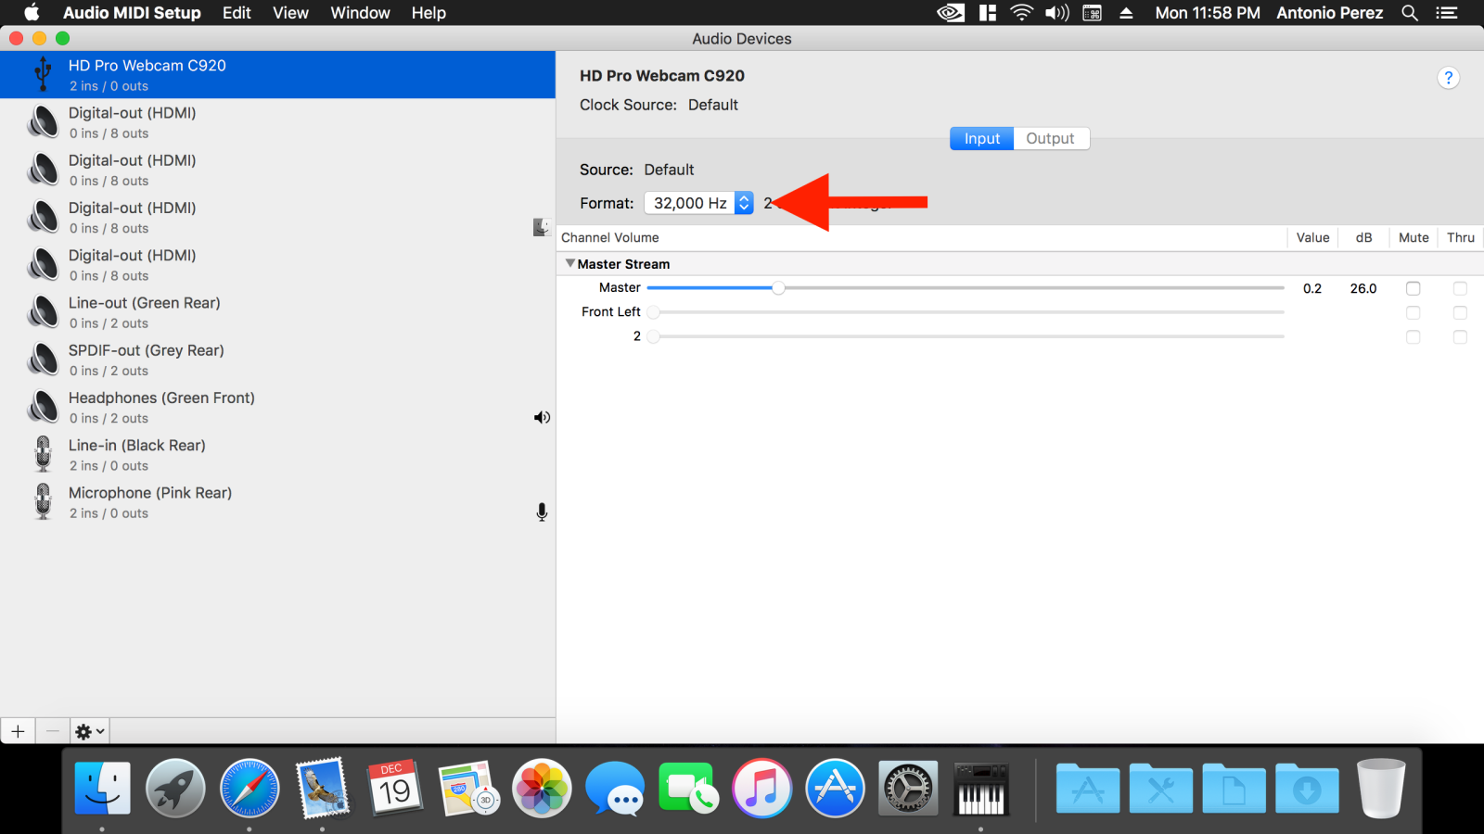Open the Help menu
Image resolution: width=1484 pixels, height=834 pixels.
[429, 13]
